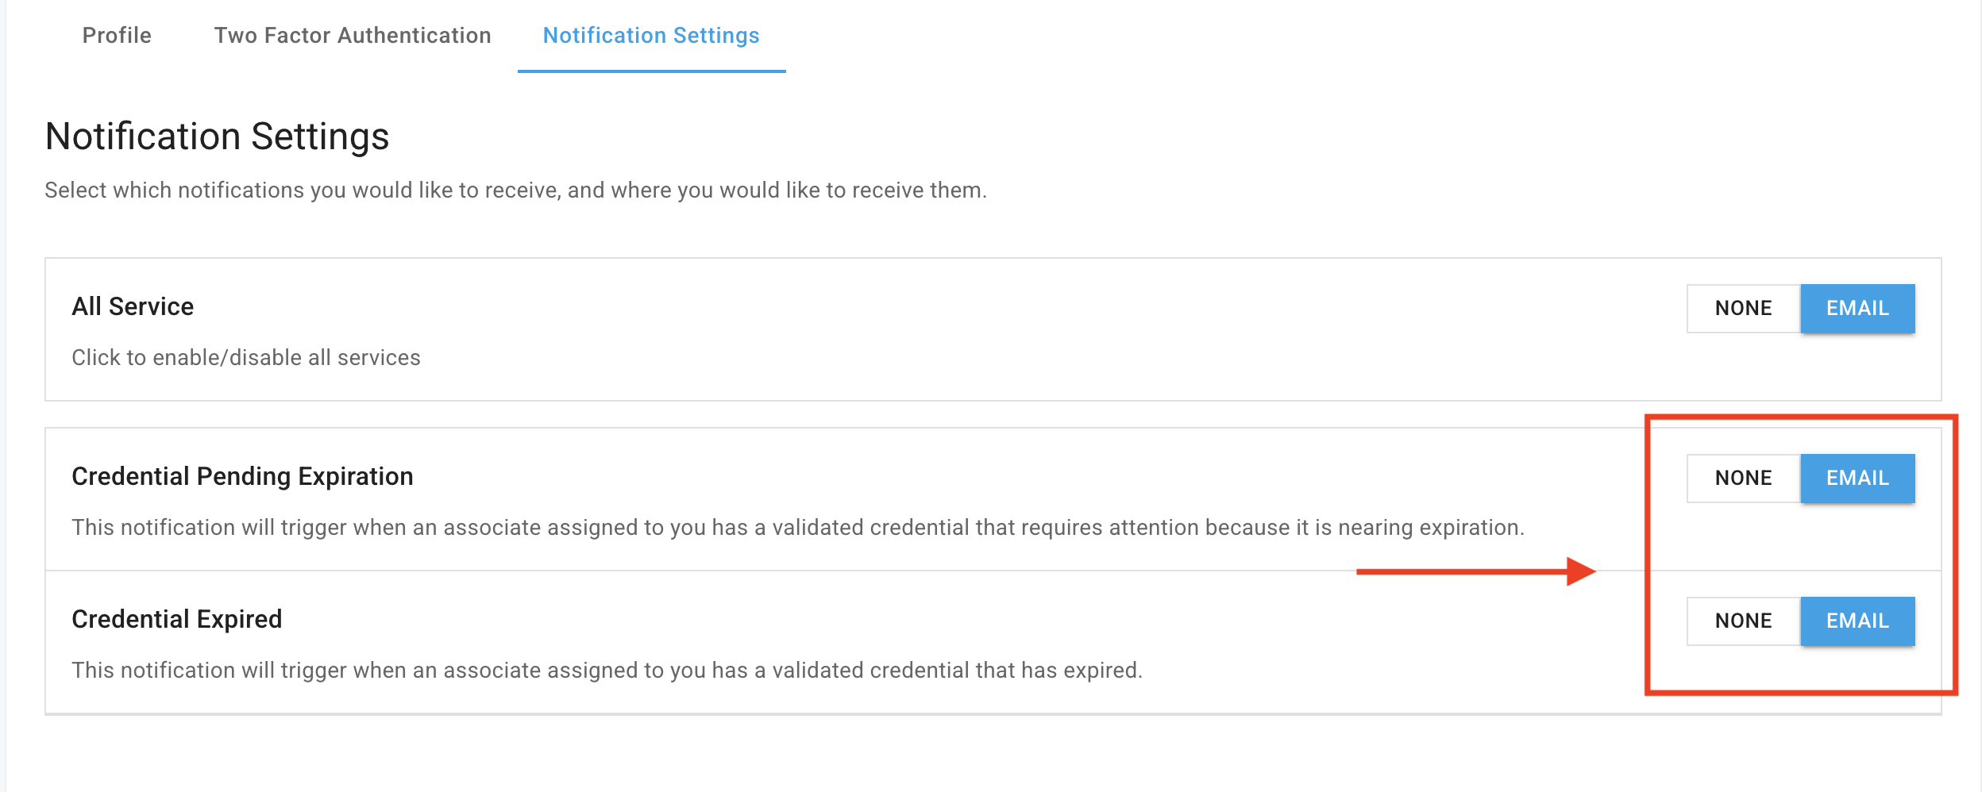Click the Notification Settings page heading

tap(217, 136)
